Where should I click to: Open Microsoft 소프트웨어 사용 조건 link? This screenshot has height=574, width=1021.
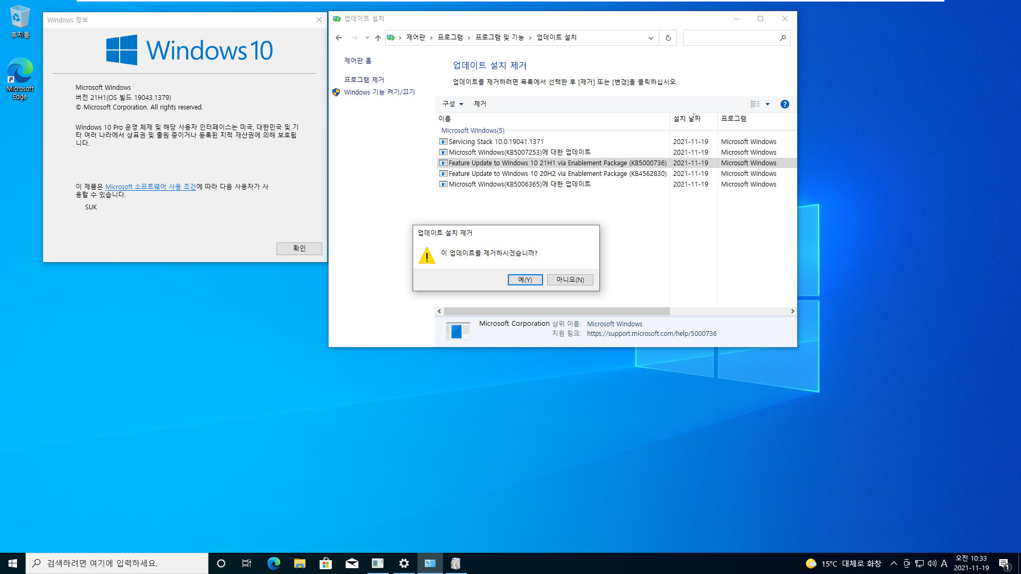(x=150, y=187)
